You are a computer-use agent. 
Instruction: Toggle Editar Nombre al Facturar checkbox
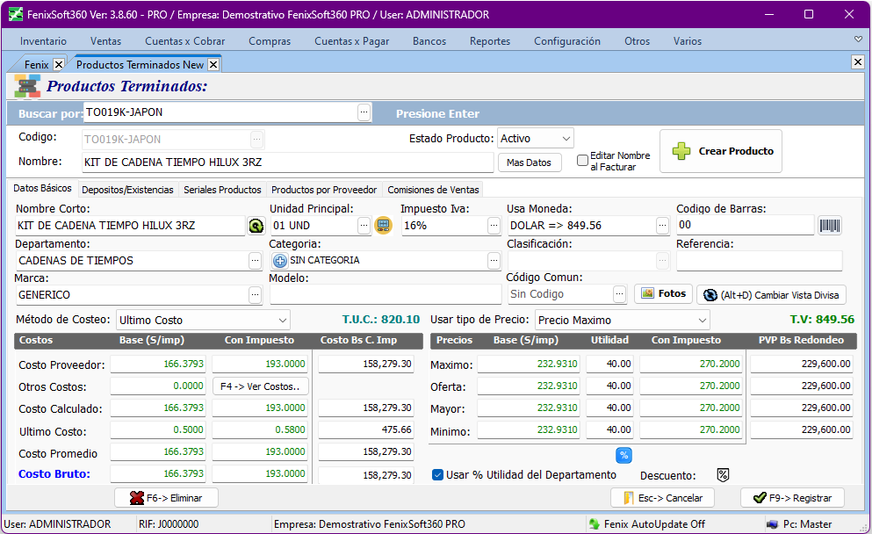pos(582,160)
